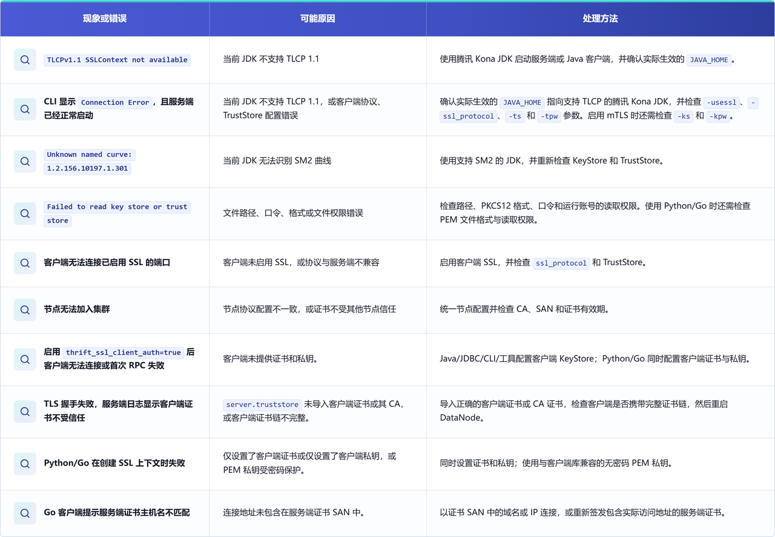Select the -usessl parameter code
775x537 pixels.
(x=722, y=102)
